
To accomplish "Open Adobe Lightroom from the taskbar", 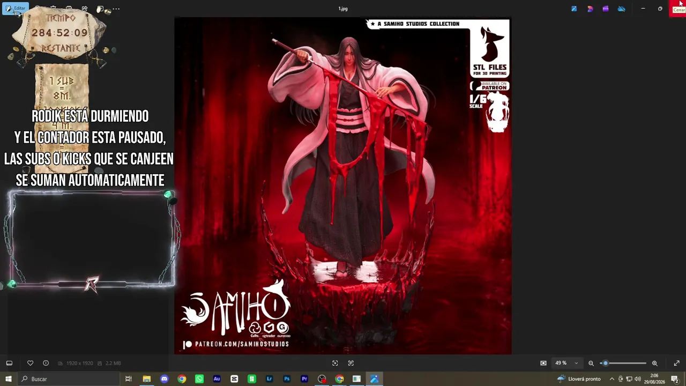I will point(269,379).
